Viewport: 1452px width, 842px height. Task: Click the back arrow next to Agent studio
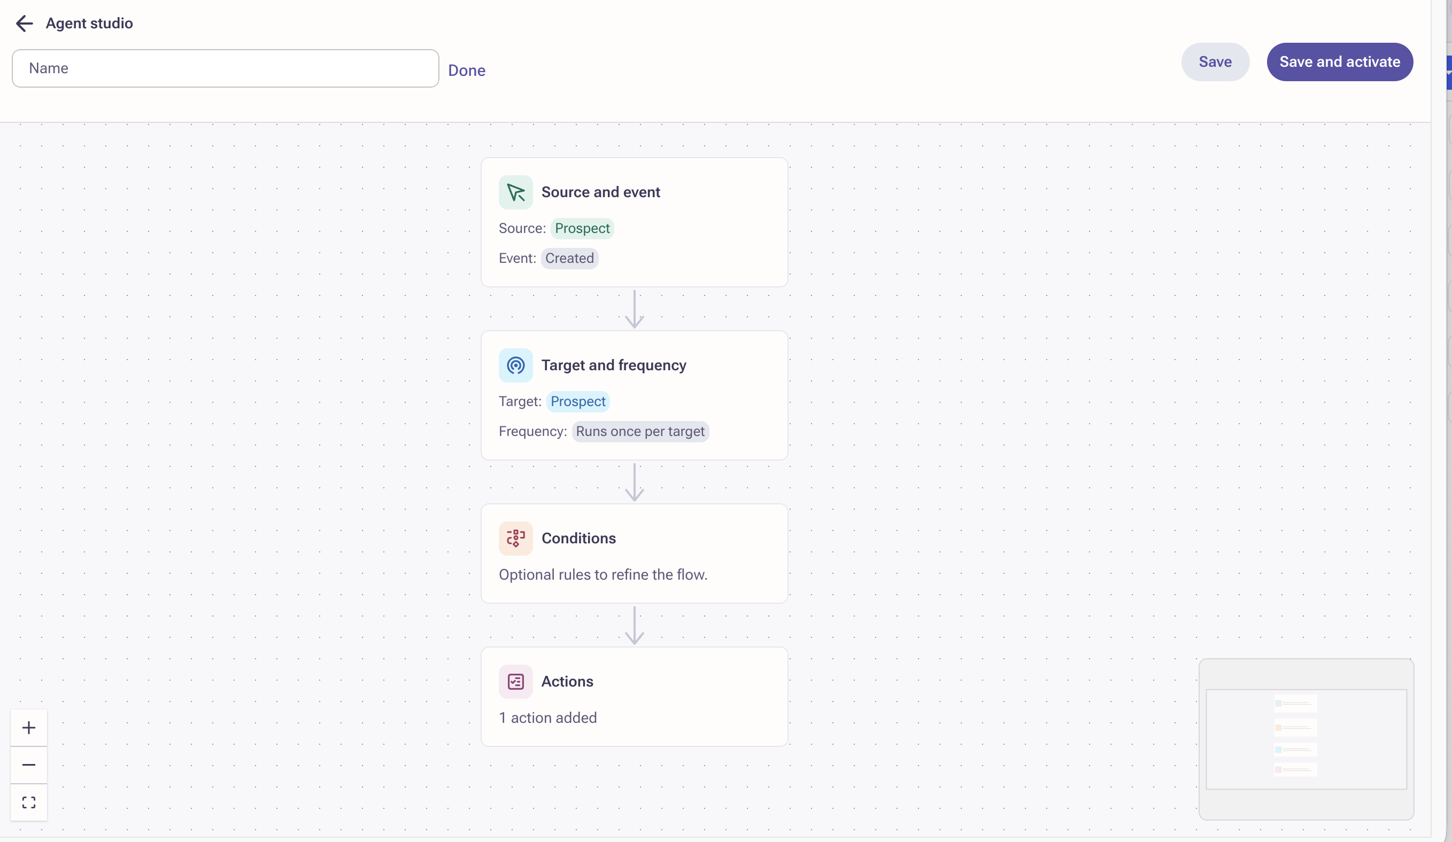[x=24, y=24]
